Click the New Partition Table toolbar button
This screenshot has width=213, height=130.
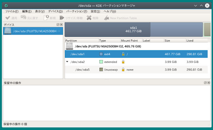coord(120,18)
